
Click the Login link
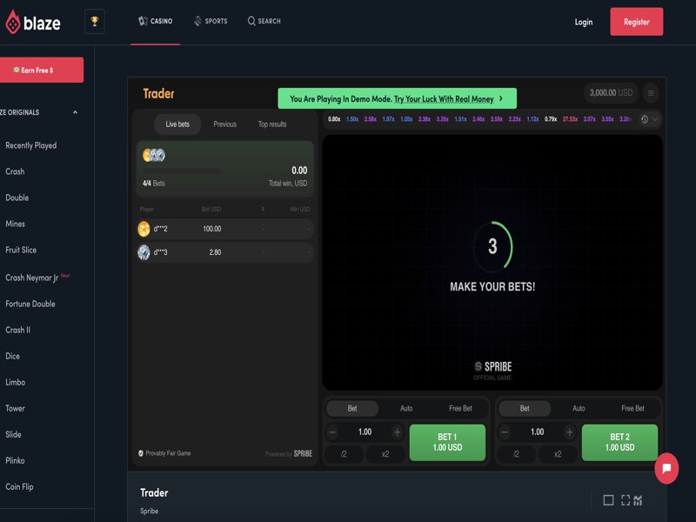pos(583,22)
